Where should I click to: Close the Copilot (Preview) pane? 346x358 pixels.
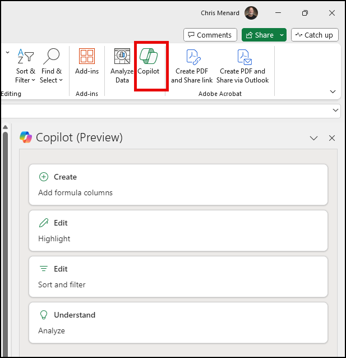[x=332, y=138]
